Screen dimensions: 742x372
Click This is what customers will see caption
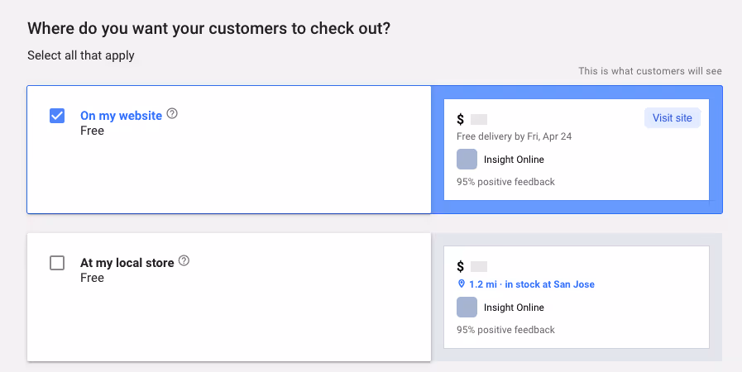(649, 71)
